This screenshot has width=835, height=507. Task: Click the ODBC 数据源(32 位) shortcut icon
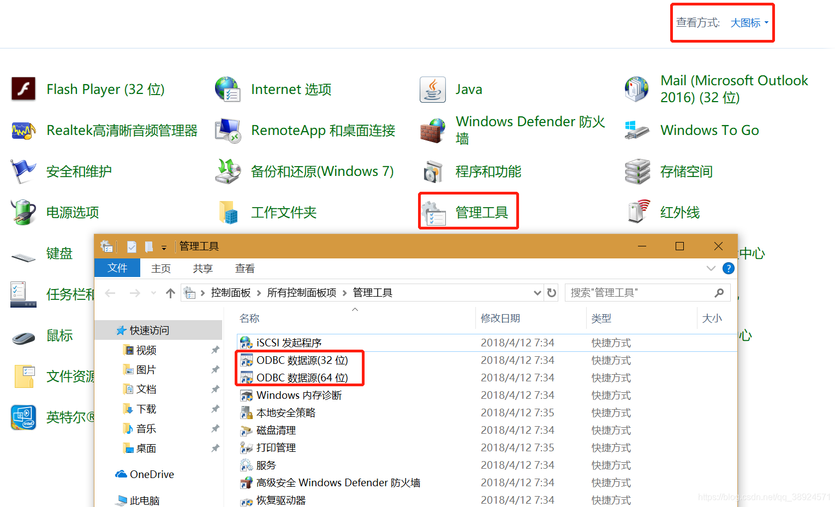246,361
